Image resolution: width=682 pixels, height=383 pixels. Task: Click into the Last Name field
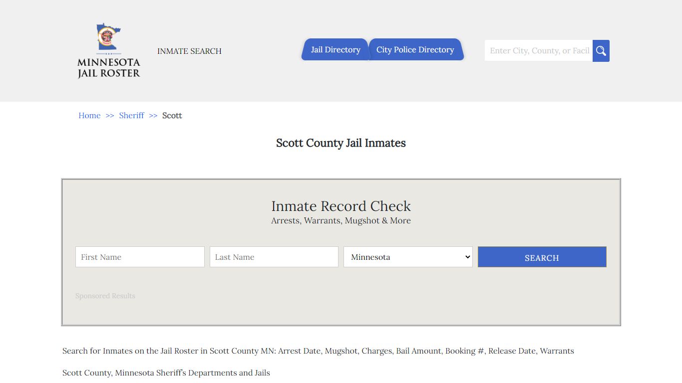pos(274,257)
